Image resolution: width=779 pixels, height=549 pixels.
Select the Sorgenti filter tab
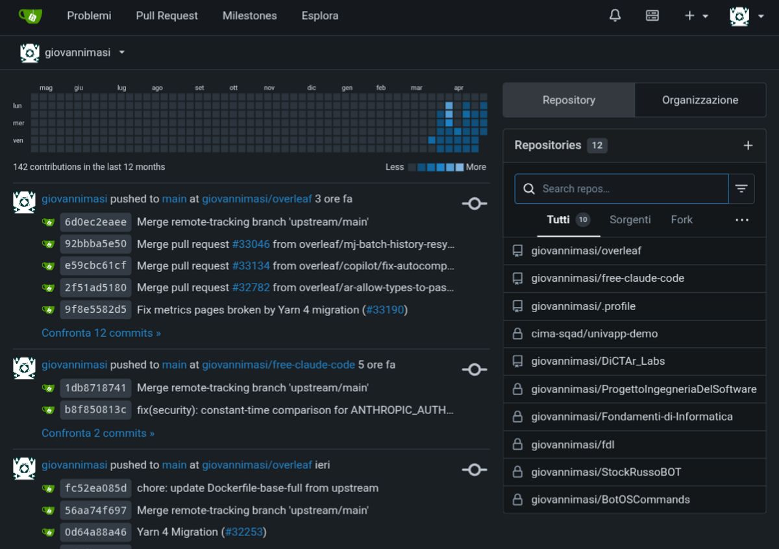[x=630, y=220]
